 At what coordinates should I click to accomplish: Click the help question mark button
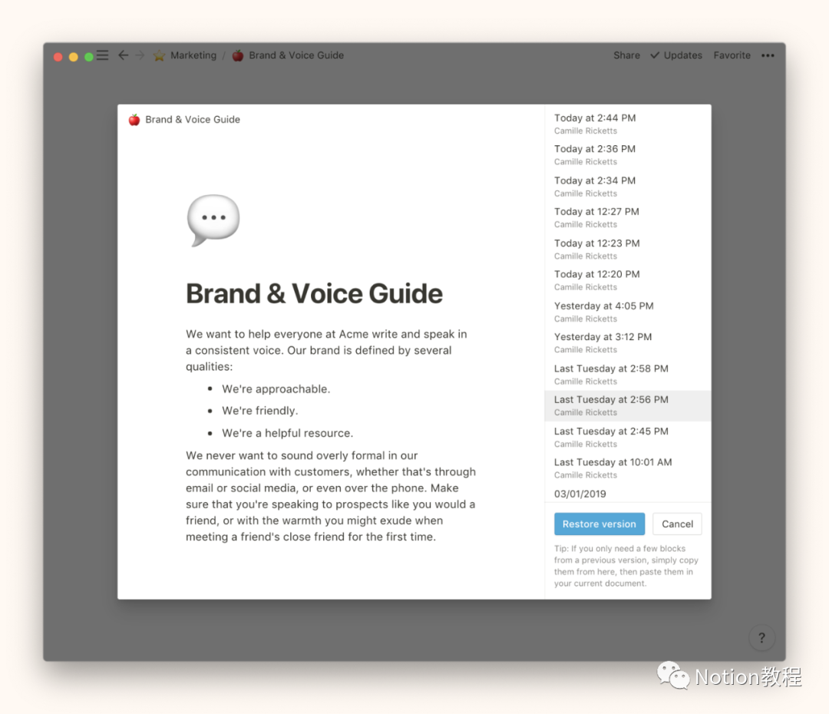coord(761,637)
